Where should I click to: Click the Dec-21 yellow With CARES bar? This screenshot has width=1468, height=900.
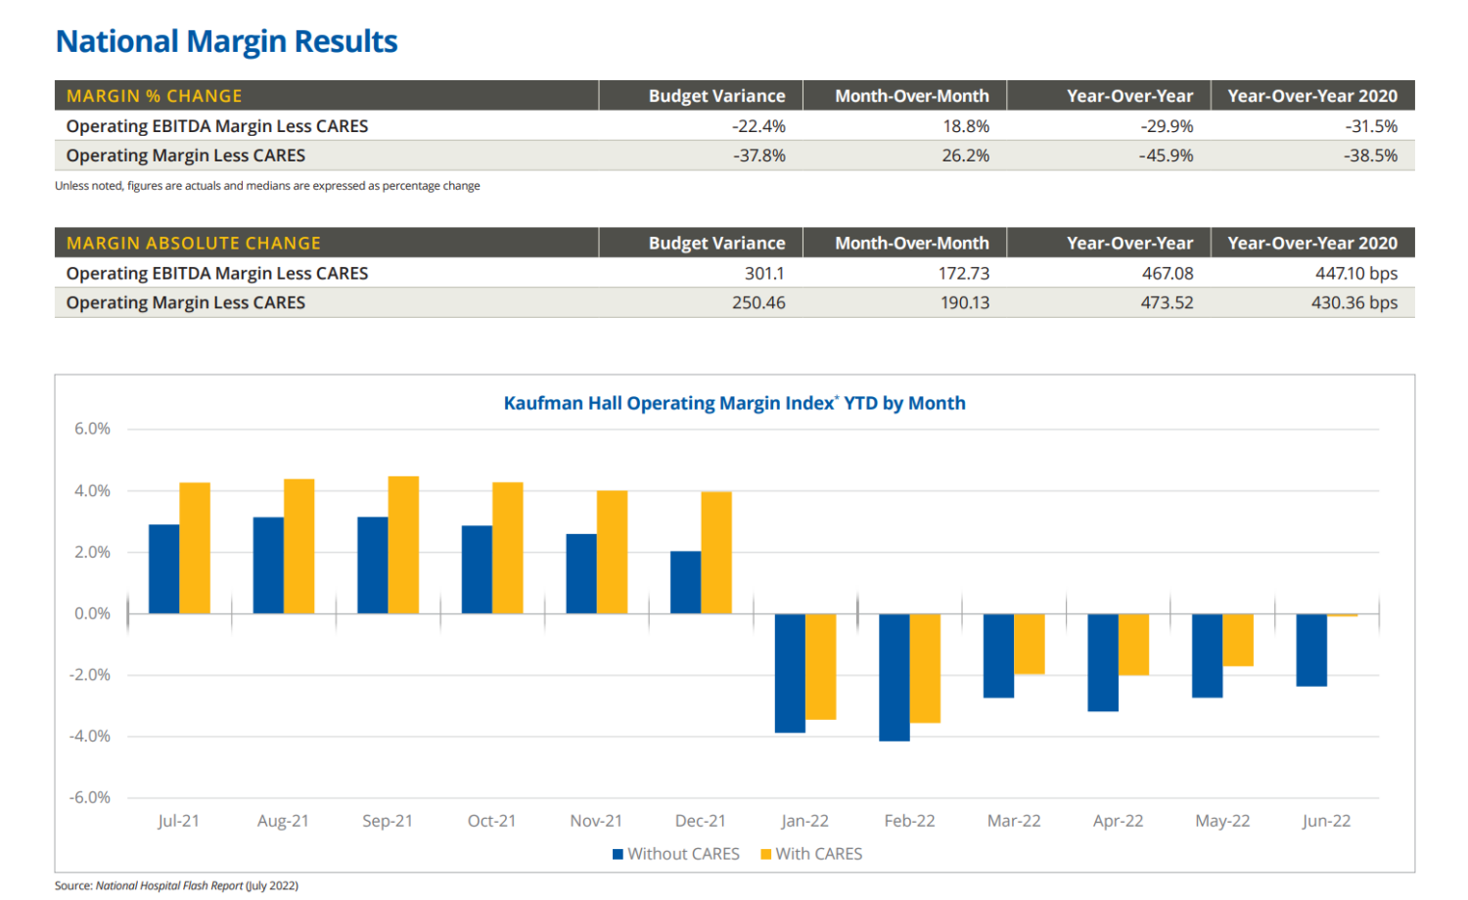pyautogui.click(x=716, y=553)
